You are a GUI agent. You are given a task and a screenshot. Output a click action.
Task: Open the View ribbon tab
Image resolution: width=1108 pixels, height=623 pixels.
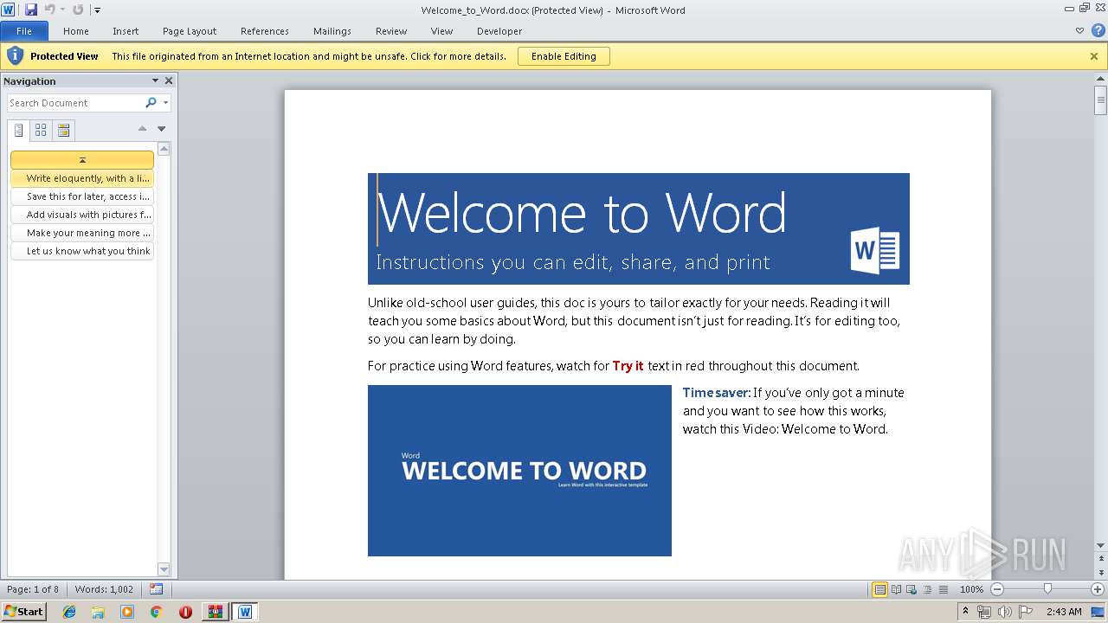tap(442, 31)
